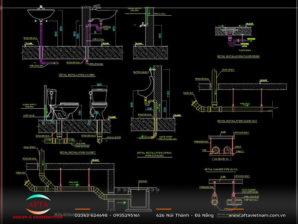Viewport: 298px width, 224px height.
Task: Select the front-view toilet drawing
Action: 99,104
